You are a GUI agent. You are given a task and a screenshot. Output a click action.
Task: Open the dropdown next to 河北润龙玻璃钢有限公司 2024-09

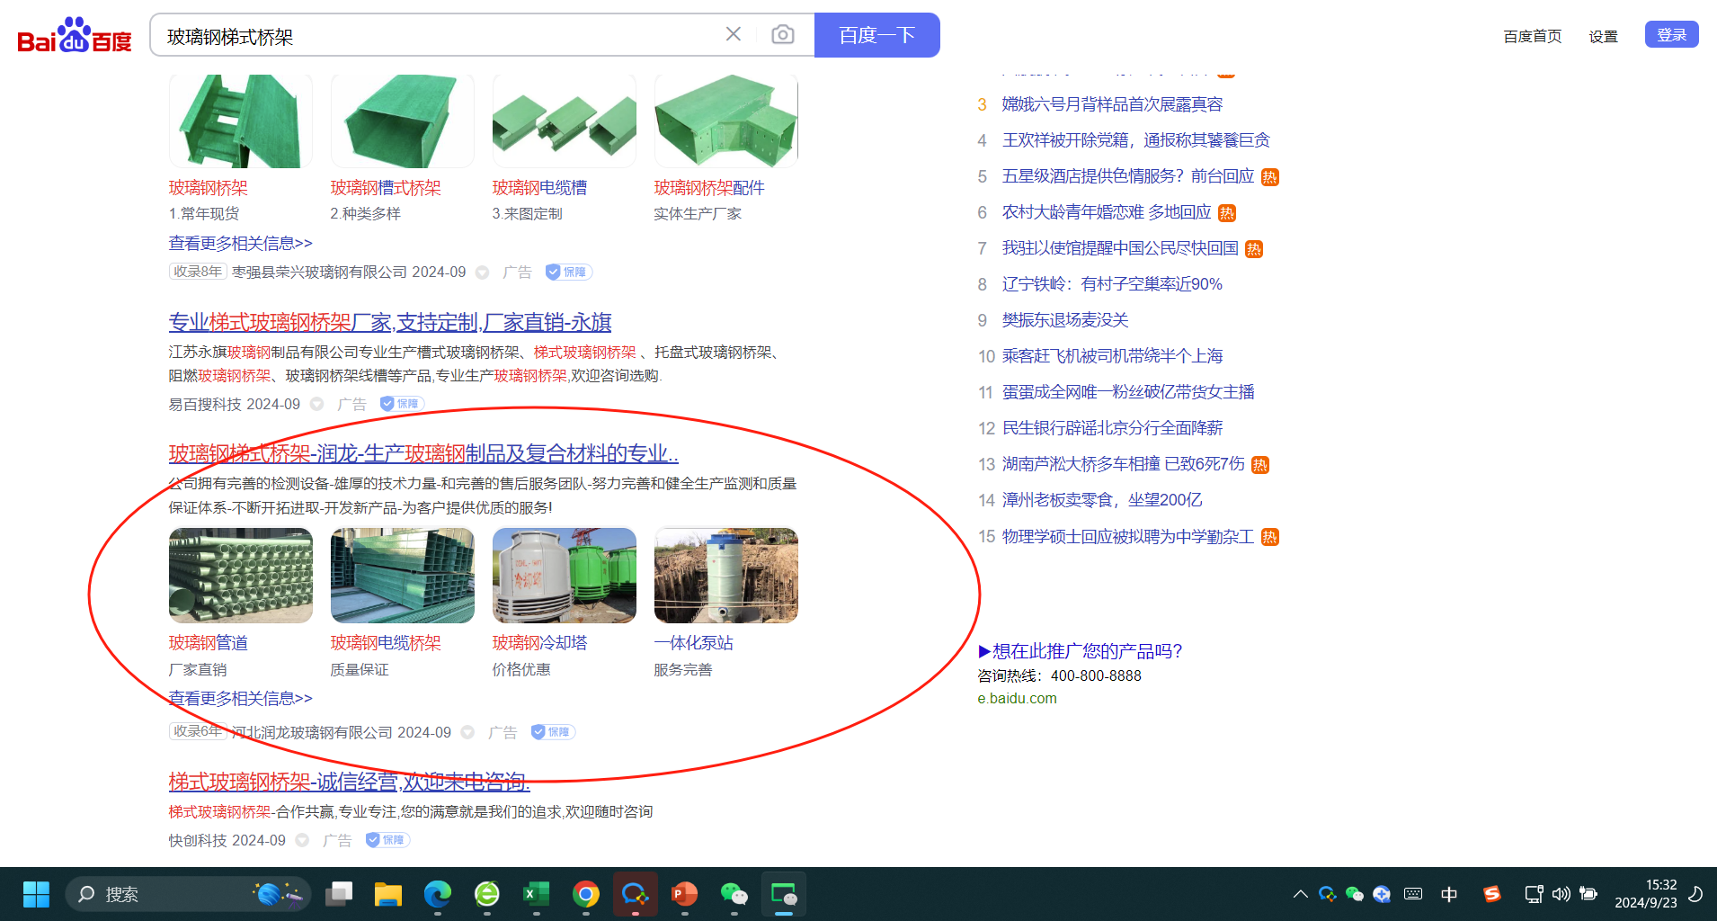pos(467,733)
